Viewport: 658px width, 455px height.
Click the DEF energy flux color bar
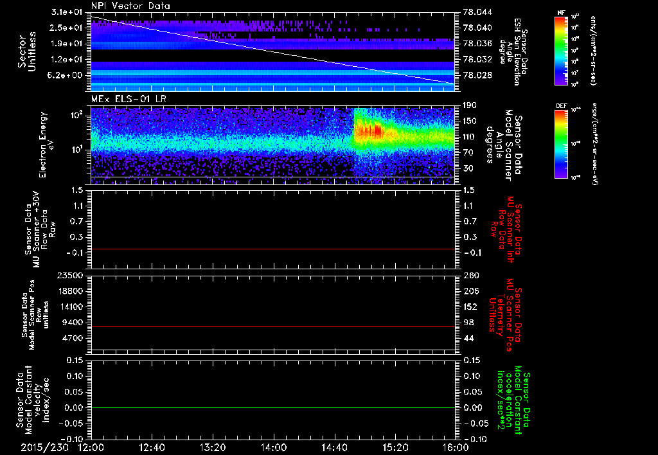tap(561, 144)
